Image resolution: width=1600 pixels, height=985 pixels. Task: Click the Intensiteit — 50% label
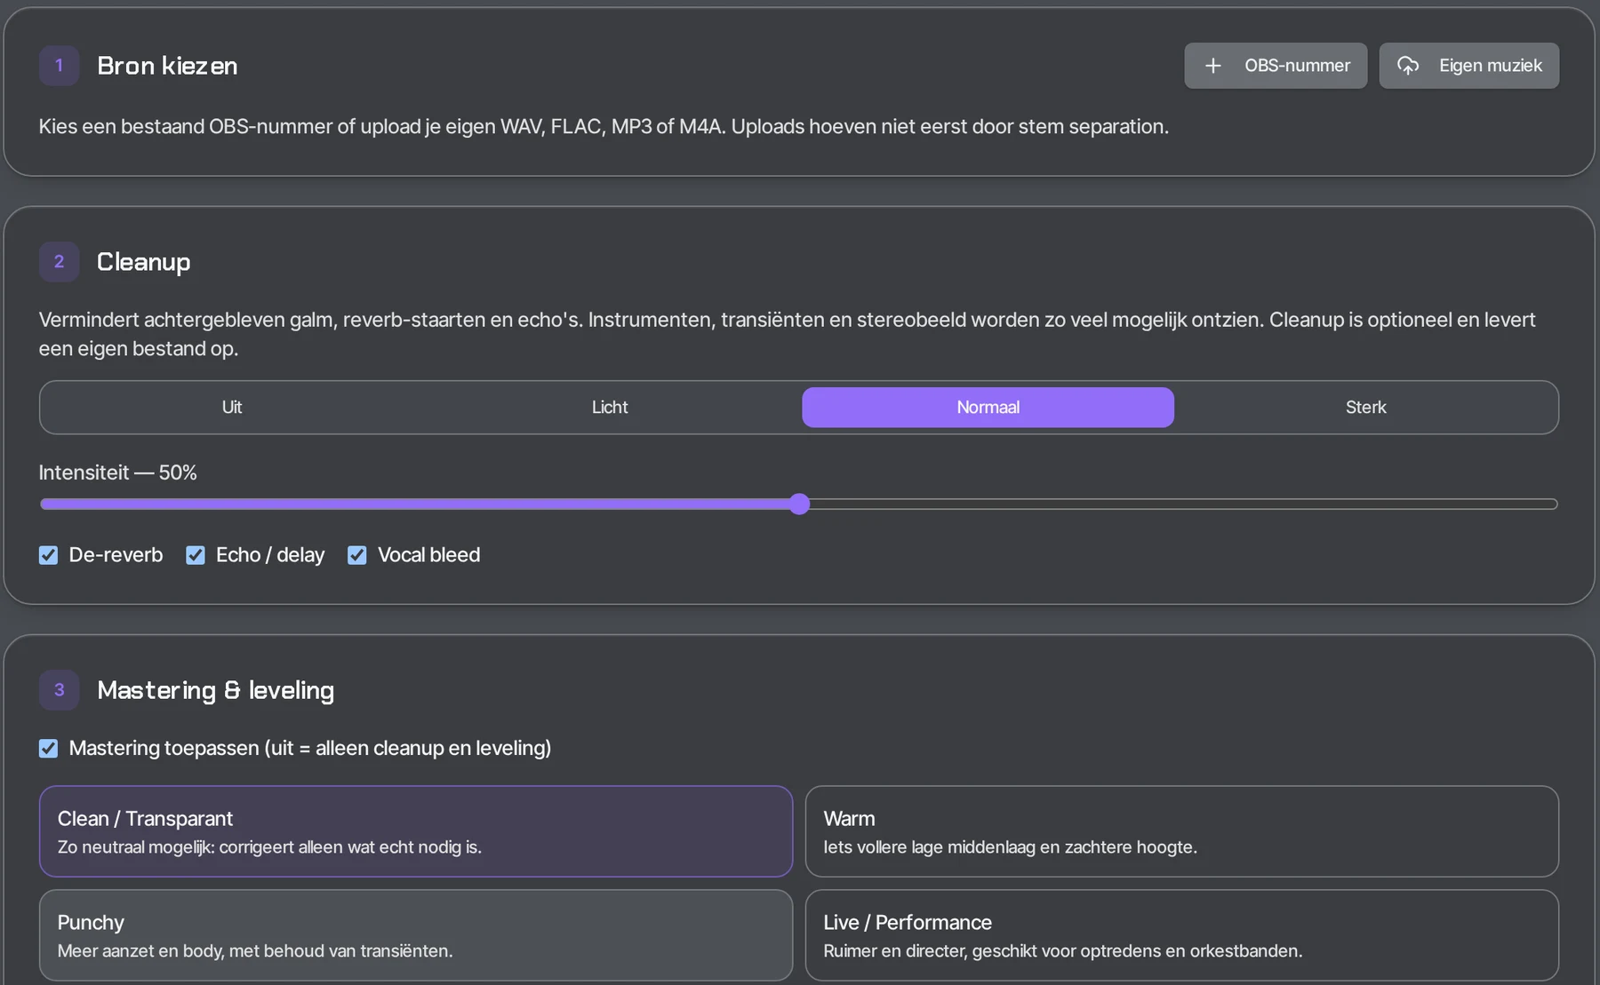coord(118,473)
